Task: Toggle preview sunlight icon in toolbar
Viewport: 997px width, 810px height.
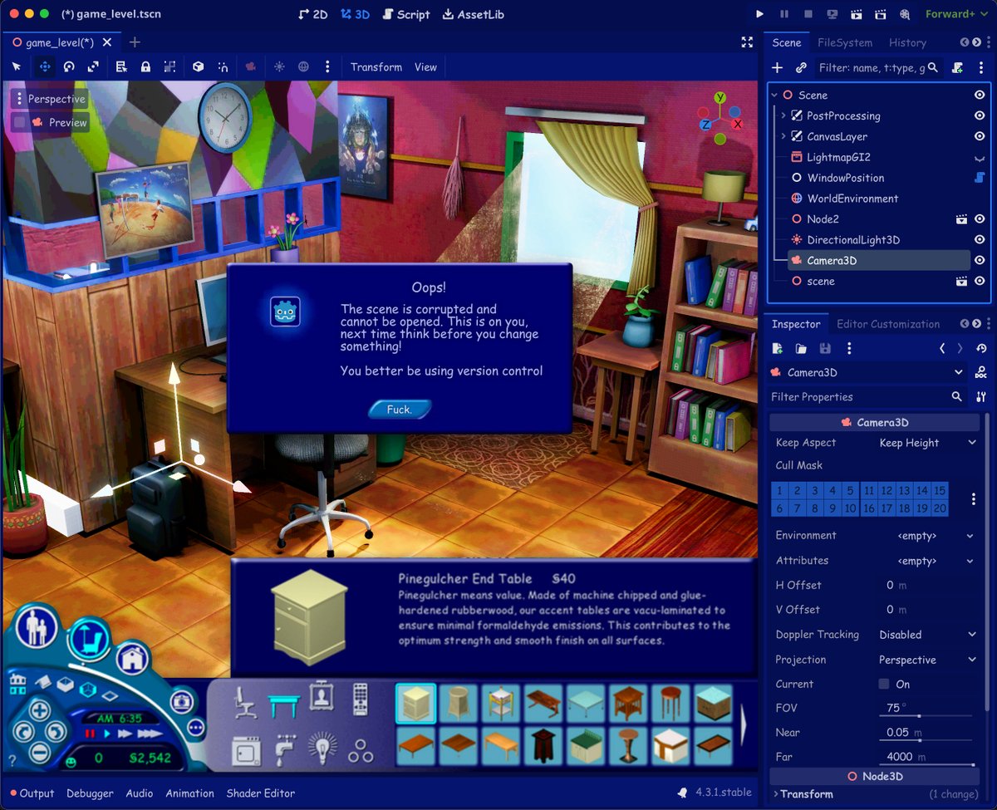Action: [x=278, y=67]
